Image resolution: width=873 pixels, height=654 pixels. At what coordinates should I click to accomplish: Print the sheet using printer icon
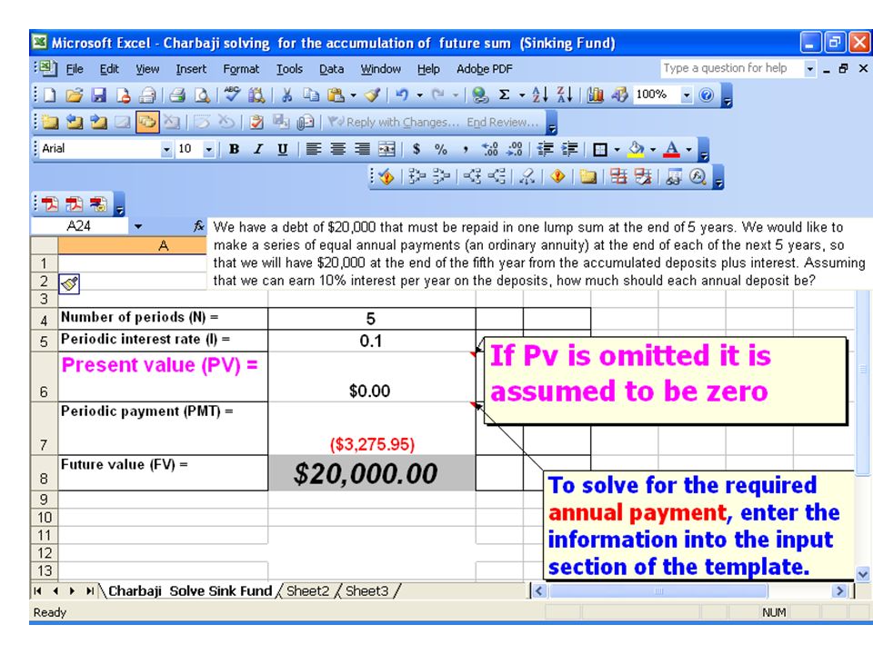(x=177, y=95)
